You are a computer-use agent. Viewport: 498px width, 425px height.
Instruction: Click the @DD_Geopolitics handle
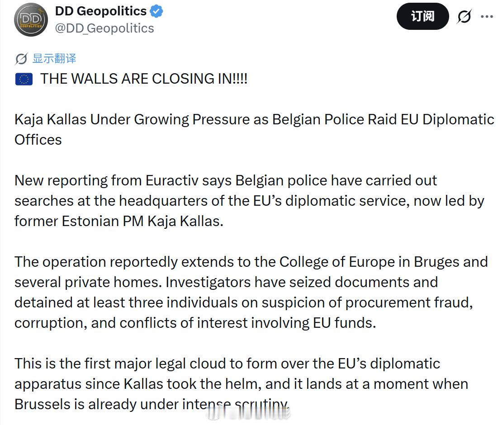[104, 28]
